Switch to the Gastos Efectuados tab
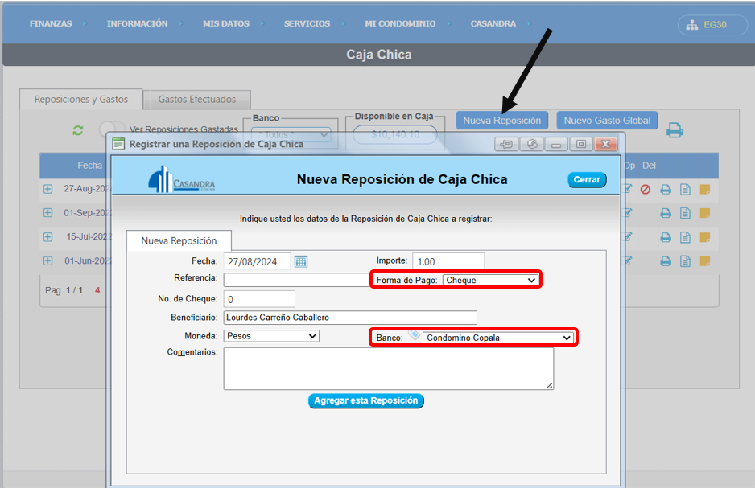The image size is (755, 488). point(197,100)
